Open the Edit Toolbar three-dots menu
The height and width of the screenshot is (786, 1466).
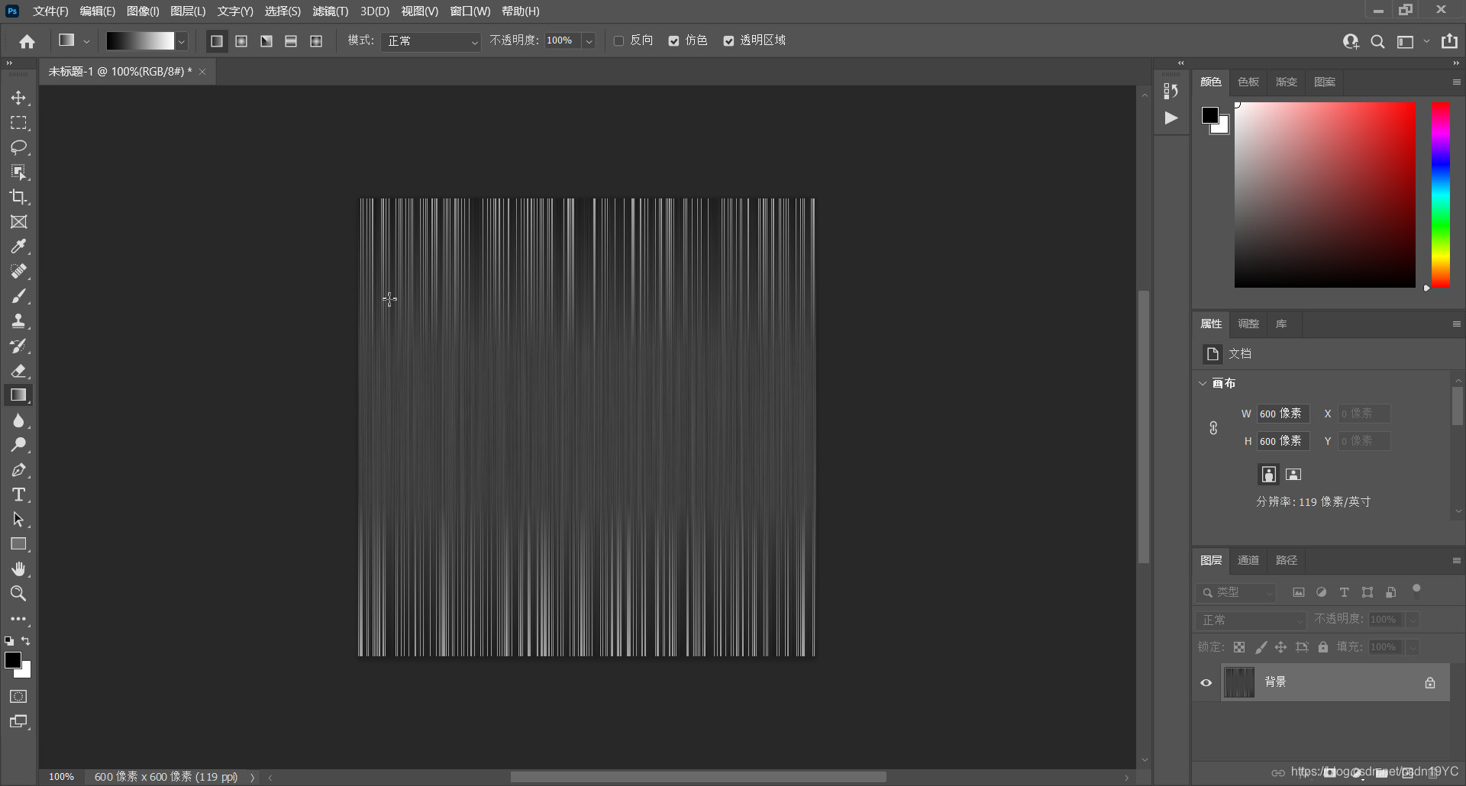point(18,619)
